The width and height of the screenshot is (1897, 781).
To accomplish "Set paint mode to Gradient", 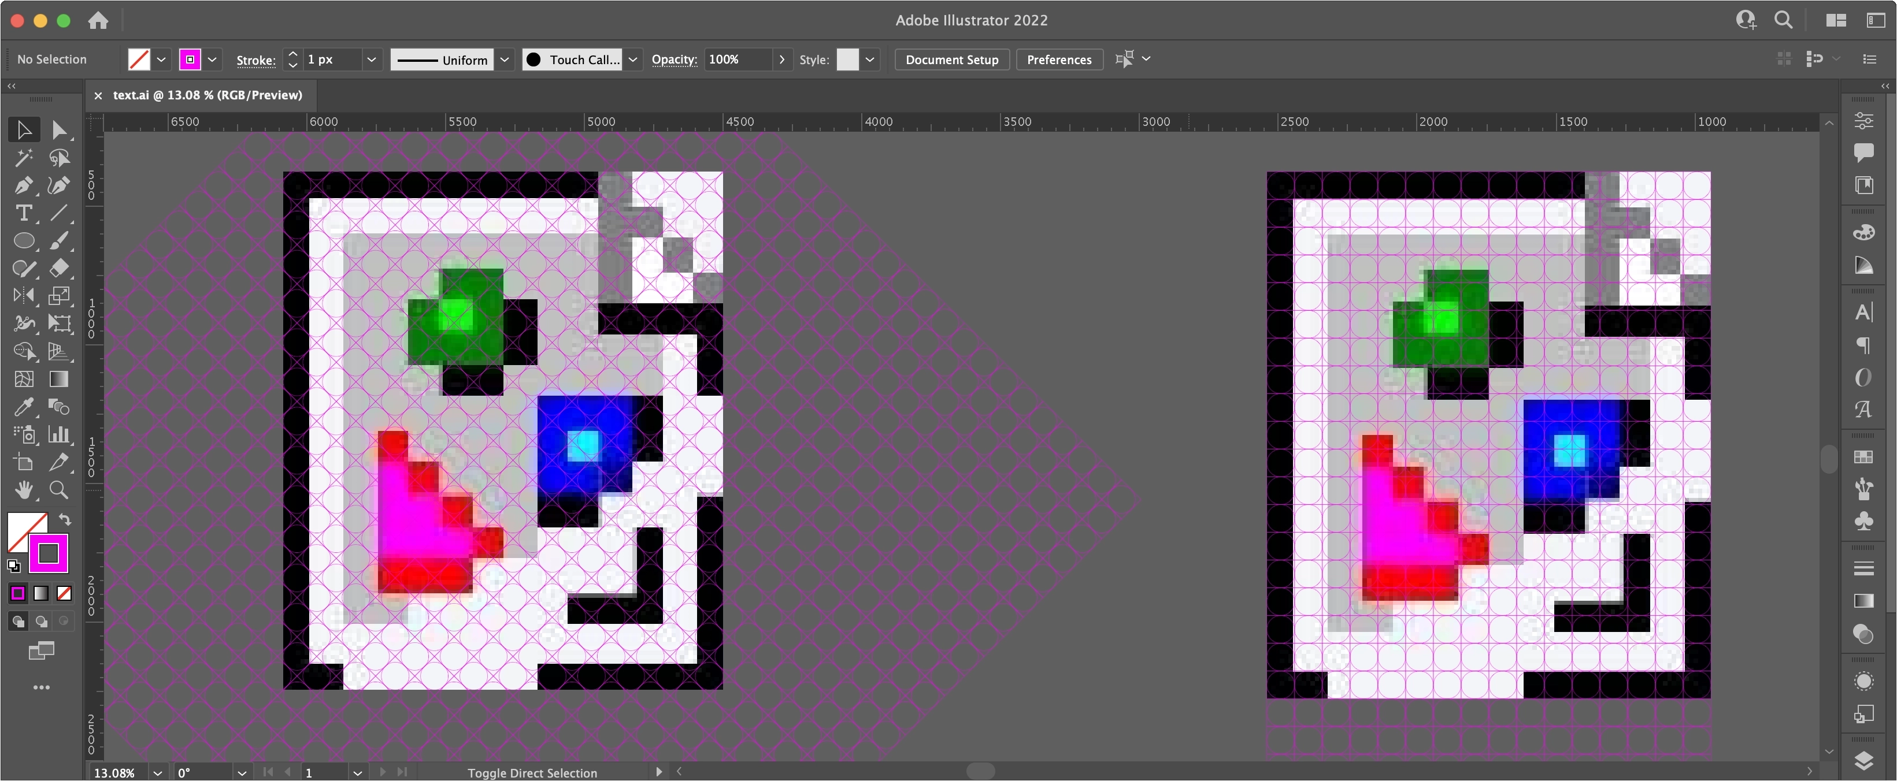I will (41, 593).
